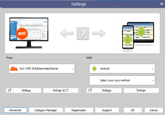
Task: Open the Advanced settings
Action: pyautogui.click(x=15, y=110)
